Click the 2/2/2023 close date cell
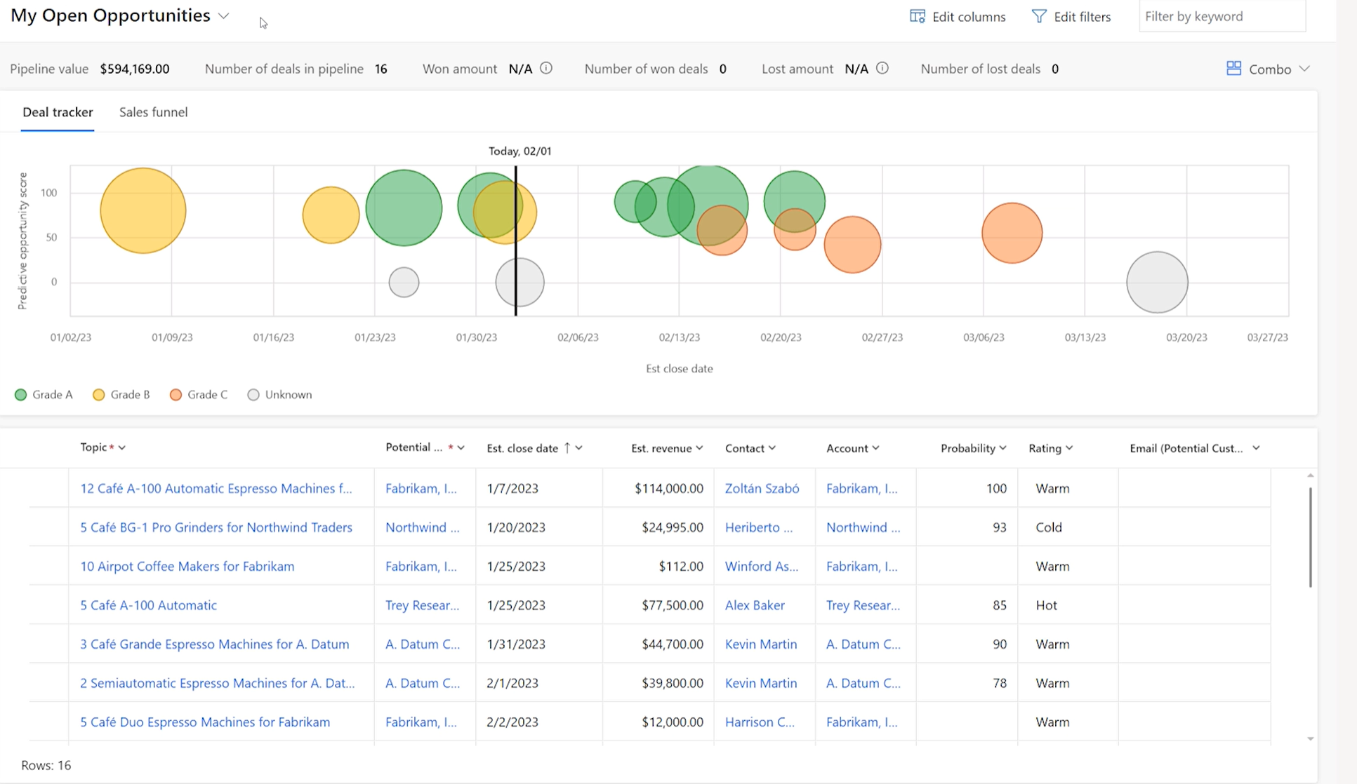The image size is (1357, 784). (x=539, y=722)
